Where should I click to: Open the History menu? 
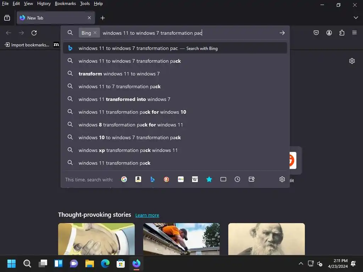(44, 4)
